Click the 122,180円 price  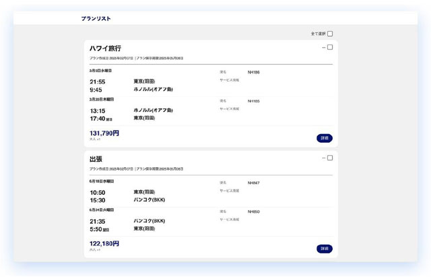click(104, 244)
